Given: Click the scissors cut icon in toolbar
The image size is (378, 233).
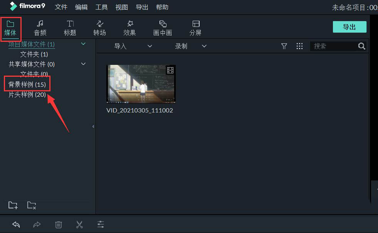Looking at the screenshot, I should (79, 225).
